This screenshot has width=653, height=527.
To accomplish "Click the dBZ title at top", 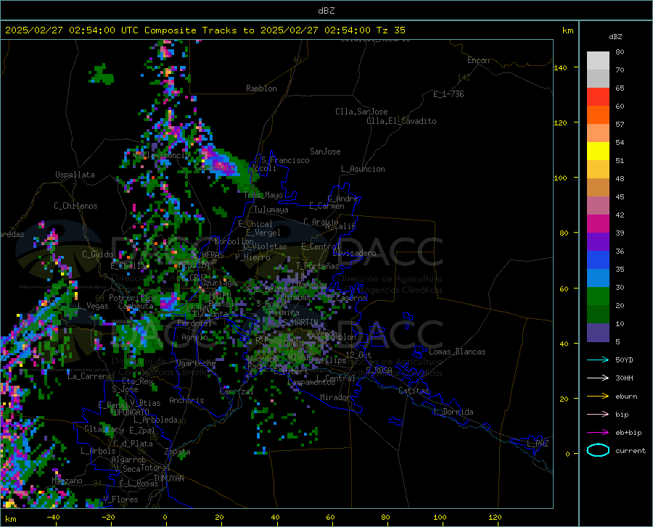I will click(x=326, y=11).
